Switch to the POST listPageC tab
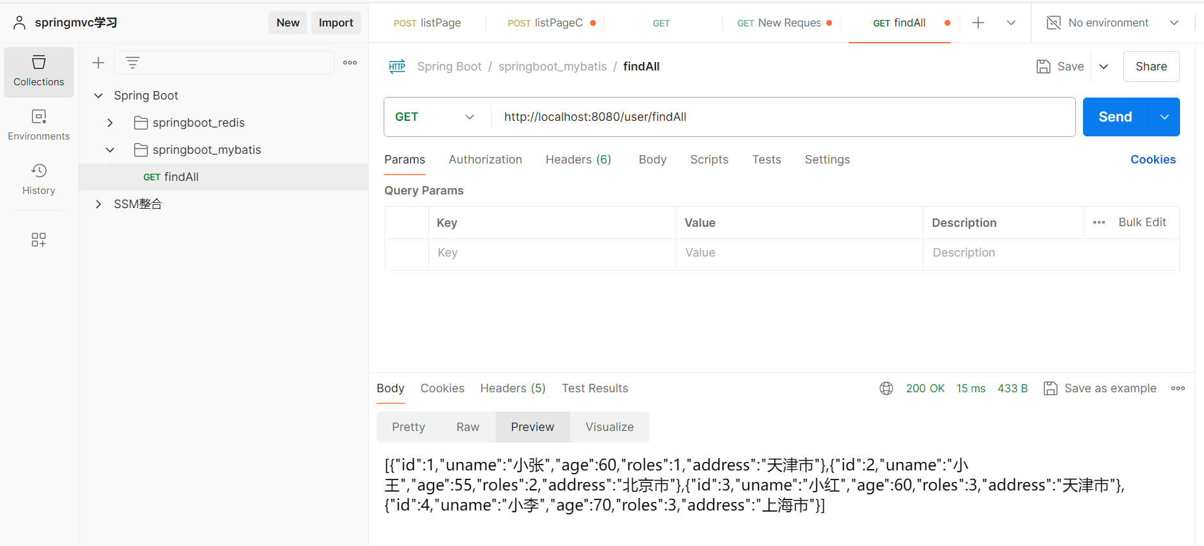Image resolution: width=1204 pixels, height=546 pixels. [545, 23]
